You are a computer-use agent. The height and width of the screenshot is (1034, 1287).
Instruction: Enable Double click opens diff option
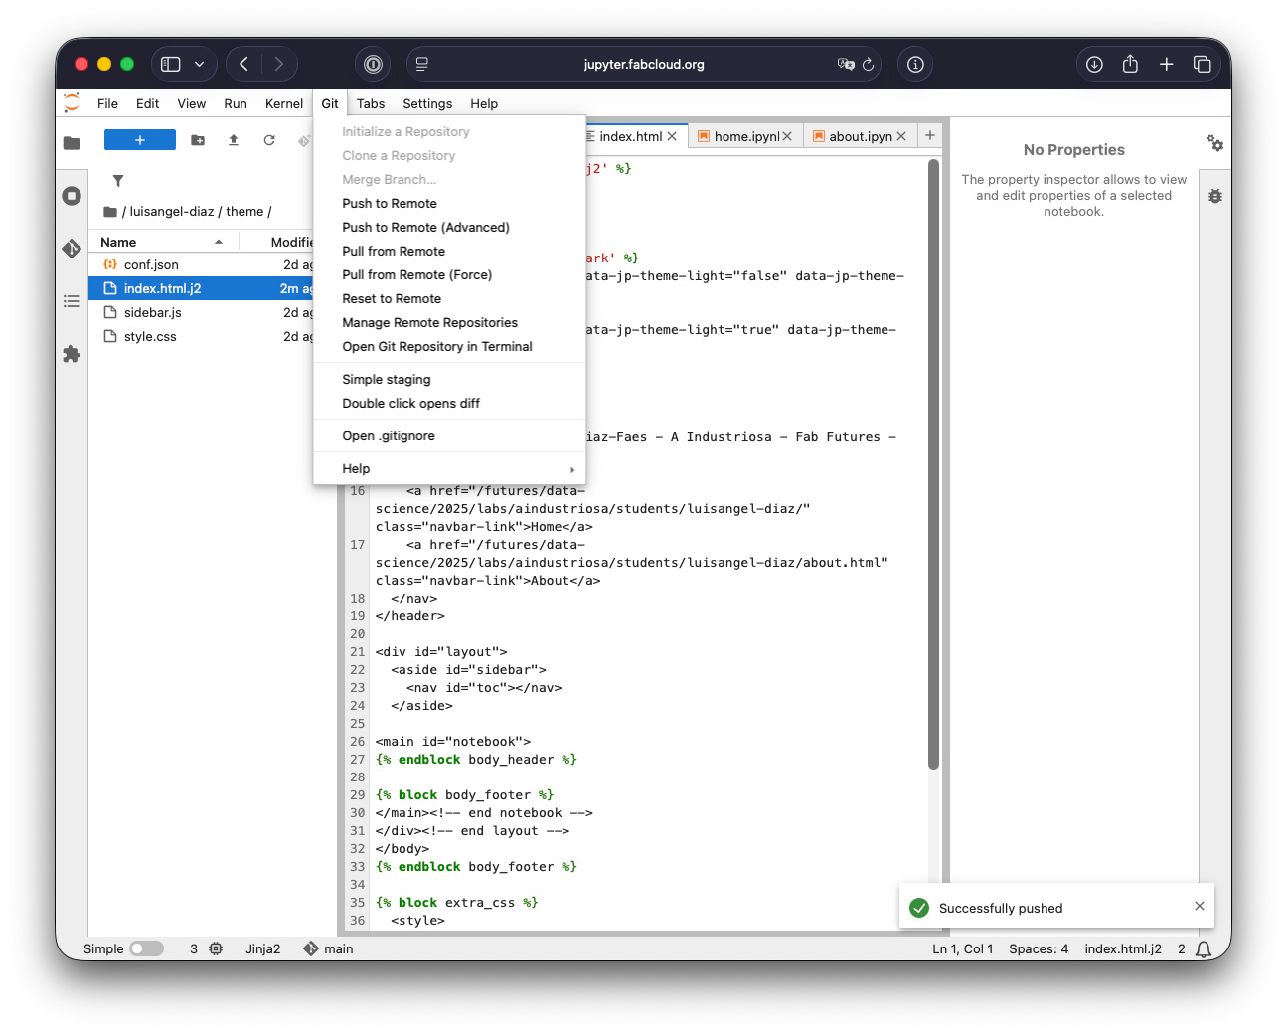point(410,403)
